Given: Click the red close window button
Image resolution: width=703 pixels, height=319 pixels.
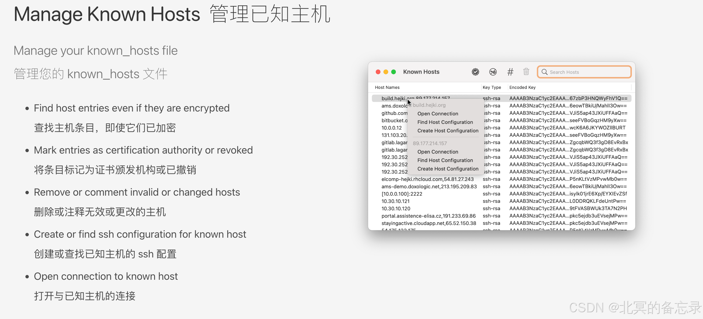Looking at the screenshot, I should click(378, 72).
